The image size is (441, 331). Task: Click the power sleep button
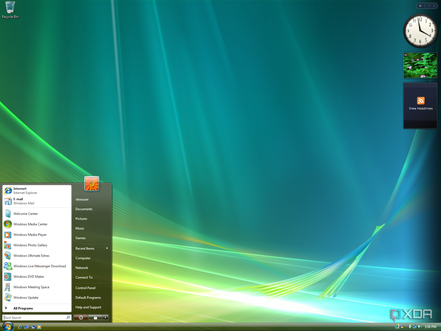pos(81,317)
